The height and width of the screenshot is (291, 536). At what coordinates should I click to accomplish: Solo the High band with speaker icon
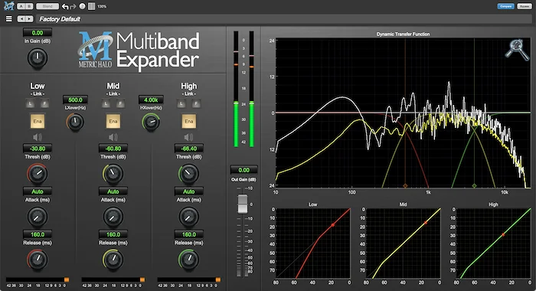click(188, 137)
